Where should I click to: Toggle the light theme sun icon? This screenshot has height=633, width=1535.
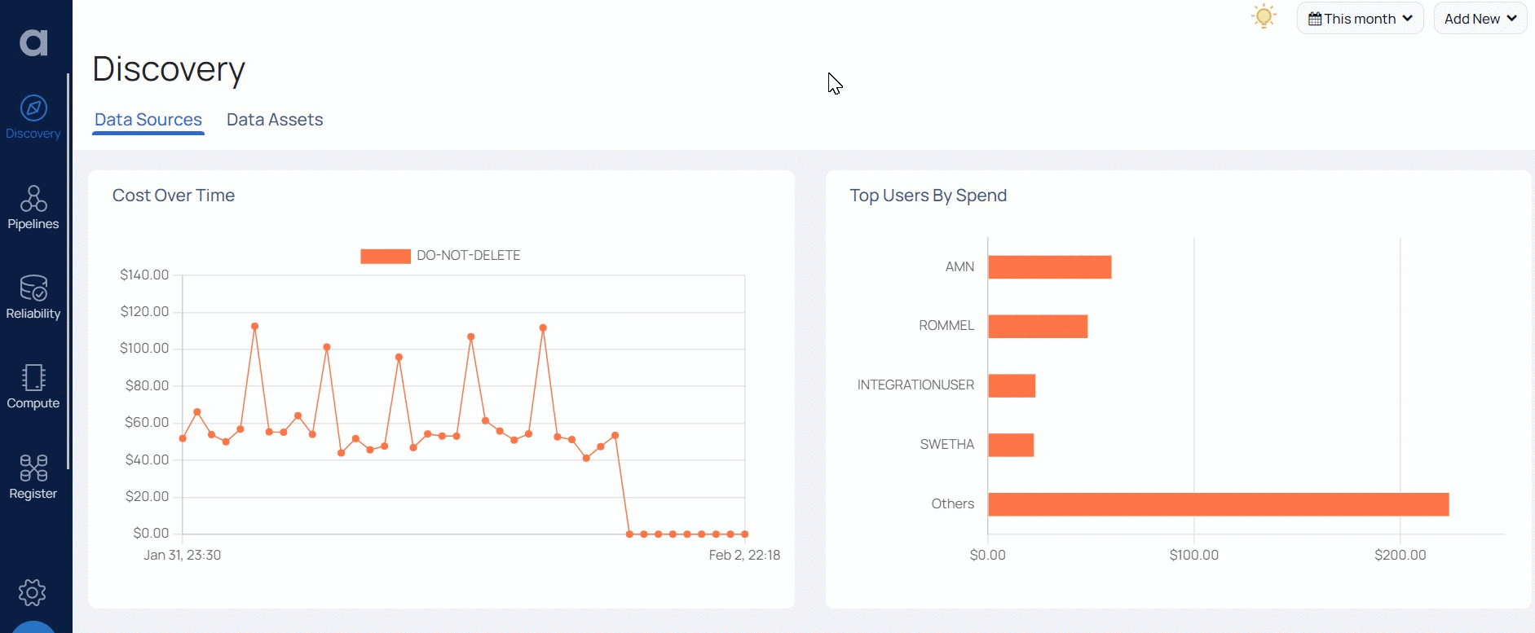(1264, 16)
